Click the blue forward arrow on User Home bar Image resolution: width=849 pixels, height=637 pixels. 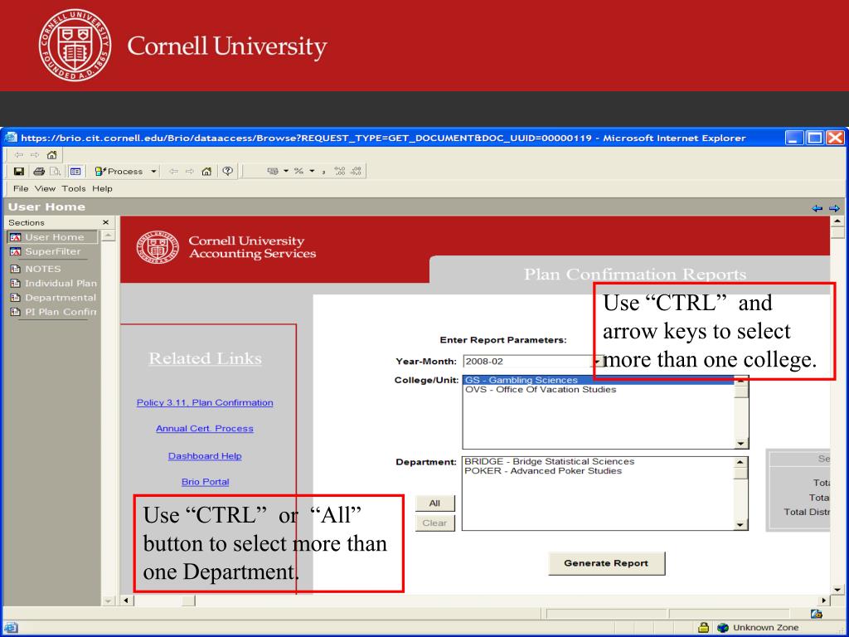click(x=834, y=208)
